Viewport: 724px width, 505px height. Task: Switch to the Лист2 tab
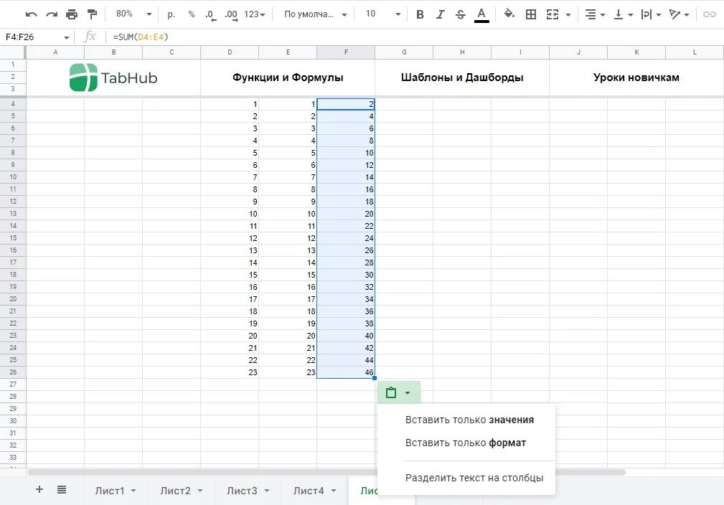[176, 491]
